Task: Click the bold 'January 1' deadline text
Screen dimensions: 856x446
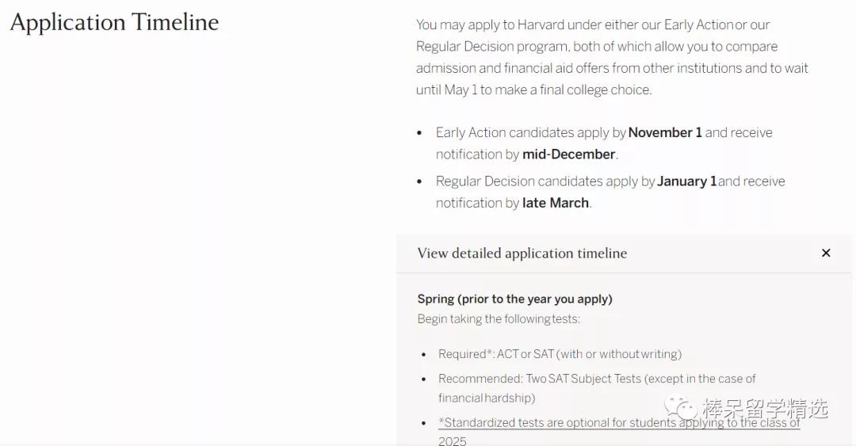Action: pos(686,181)
